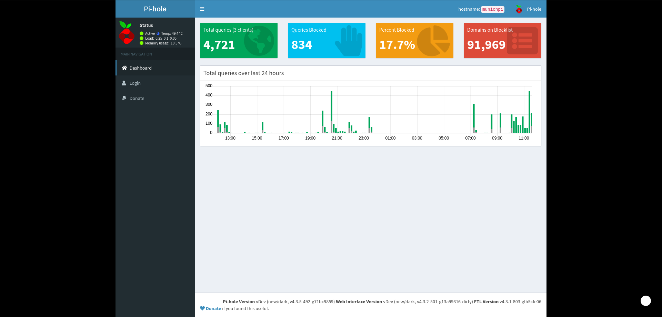Click the munichpi hostname badge
The width and height of the screenshot is (662, 317).
pos(492,9)
